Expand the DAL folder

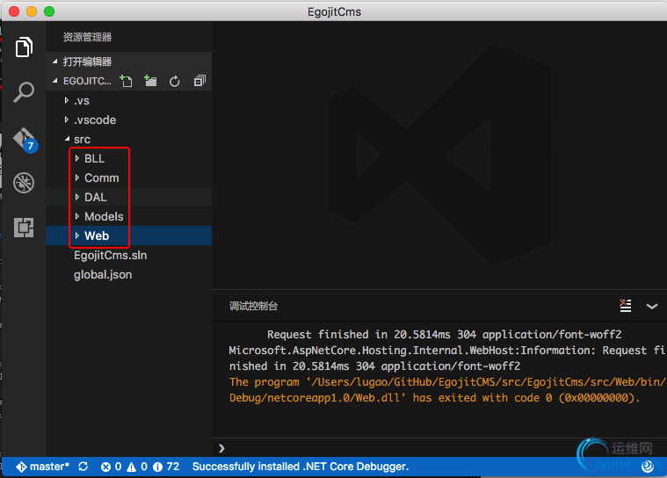tap(128, 197)
